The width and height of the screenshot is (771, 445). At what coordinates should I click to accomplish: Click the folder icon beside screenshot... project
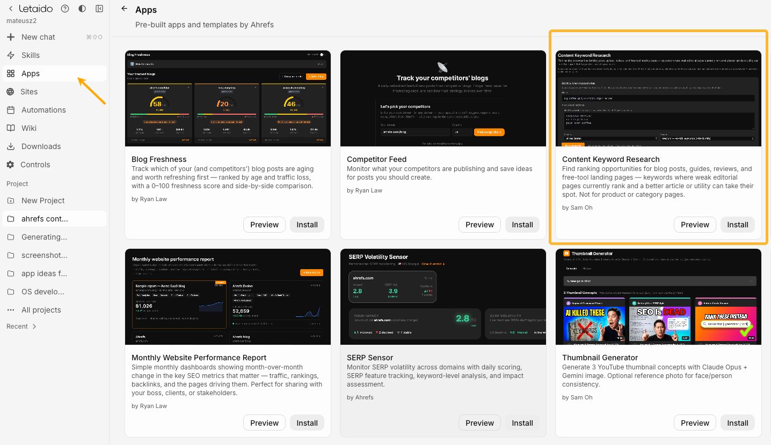pos(11,255)
